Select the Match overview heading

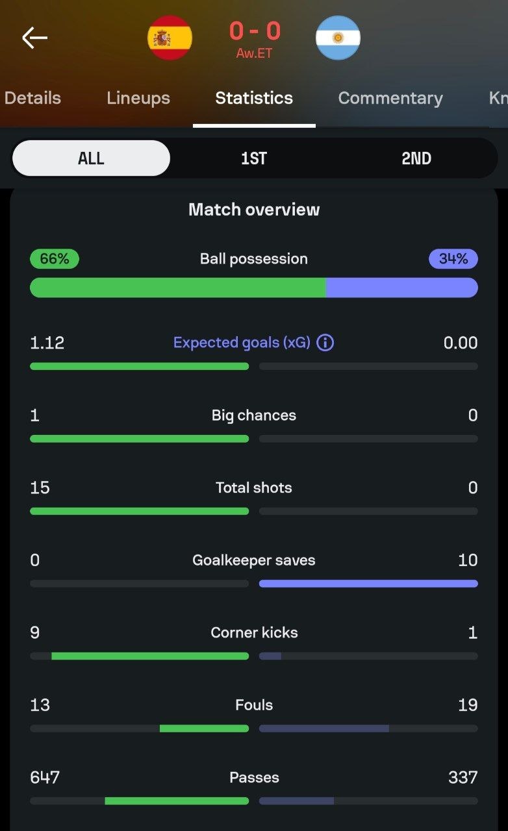[254, 210]
